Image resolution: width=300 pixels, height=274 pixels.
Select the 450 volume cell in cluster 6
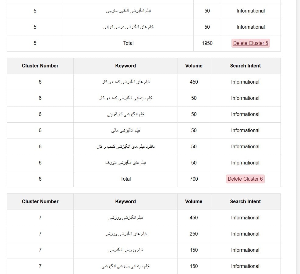pyautogui.click(x=194, y=82)
